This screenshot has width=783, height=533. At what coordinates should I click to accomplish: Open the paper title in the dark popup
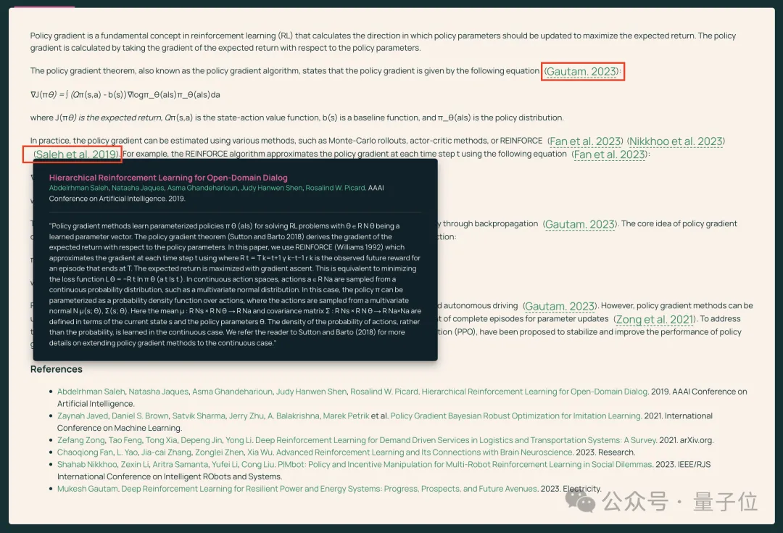coord(168,178)
